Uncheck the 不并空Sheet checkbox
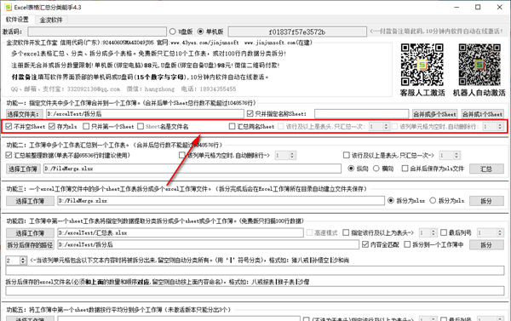Viewport: 511px width, 321px height. pyautogui.click(x=9, y=126)
